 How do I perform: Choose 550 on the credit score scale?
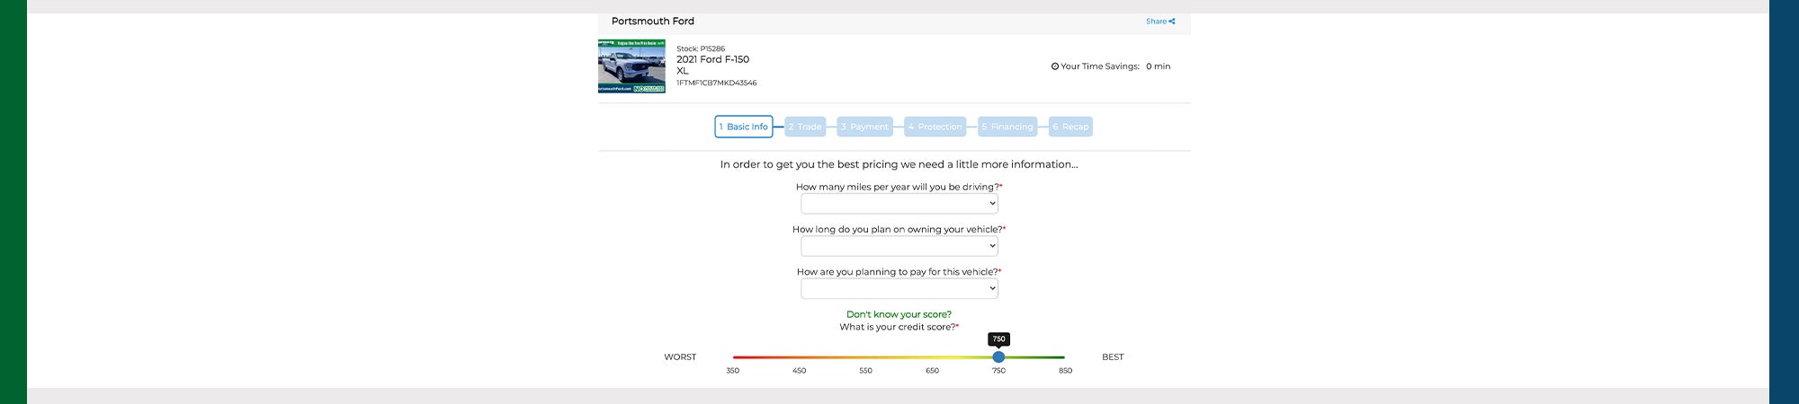(865, 357)
